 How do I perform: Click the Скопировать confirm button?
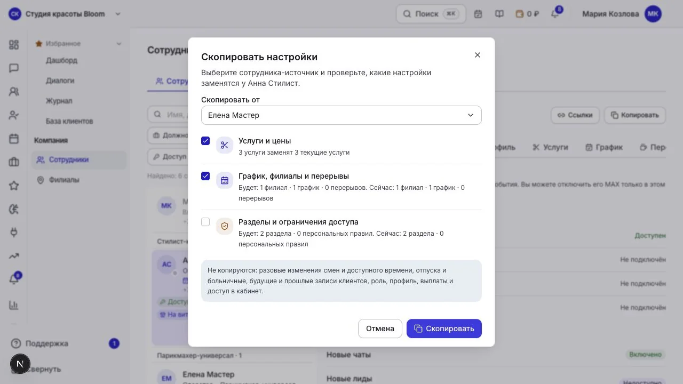[x=444, y=329]
